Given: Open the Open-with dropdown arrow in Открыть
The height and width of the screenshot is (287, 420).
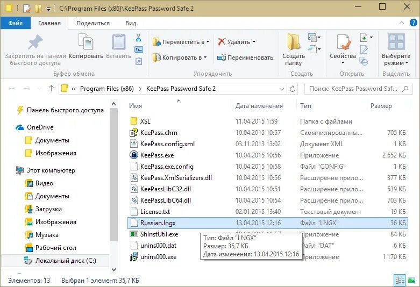Looking at the screenshot, I should point(371,37).
